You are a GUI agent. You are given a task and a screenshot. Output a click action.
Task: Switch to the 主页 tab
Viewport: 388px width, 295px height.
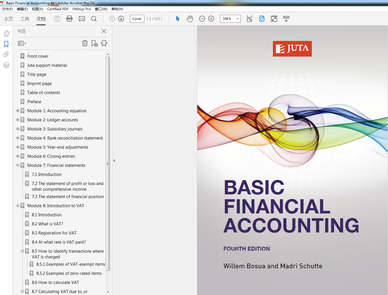coord(9,19)
